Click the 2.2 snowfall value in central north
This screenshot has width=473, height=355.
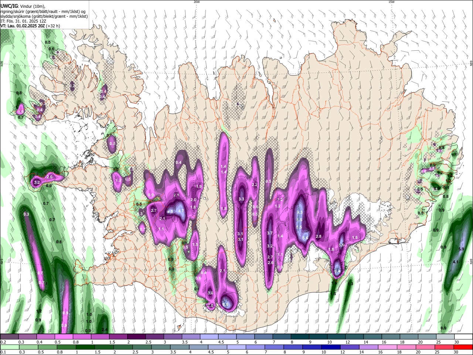tap(254, 185)
